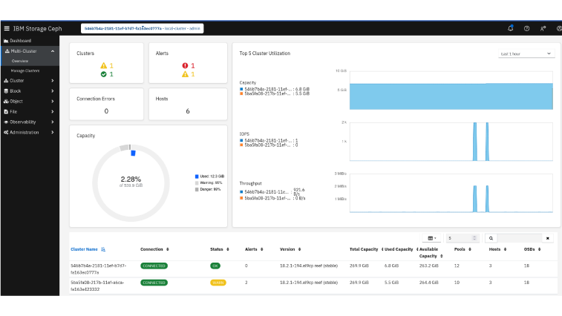Screen dimensions: 562x316
Task: Open the help question mark icon
Action: pos(526,28)
